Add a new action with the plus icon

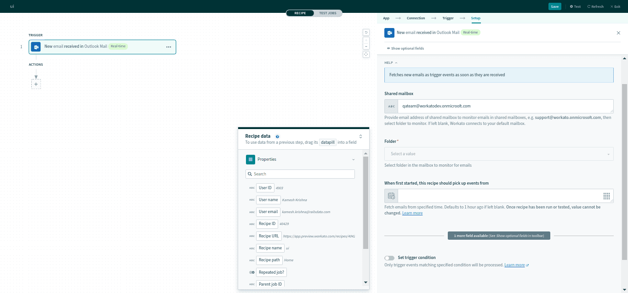pyautogui.click(x=36, y=84)
